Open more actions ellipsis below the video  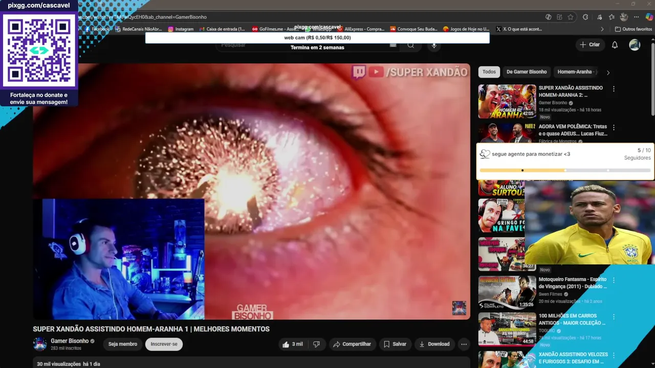pyautogui.click(x=464, y=344)
